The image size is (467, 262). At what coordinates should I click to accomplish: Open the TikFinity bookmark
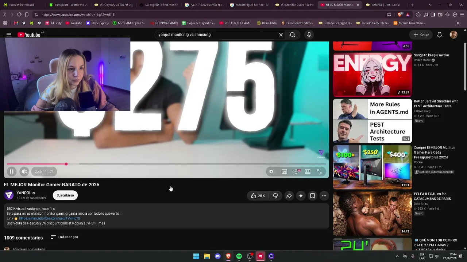tap(53, 23)
